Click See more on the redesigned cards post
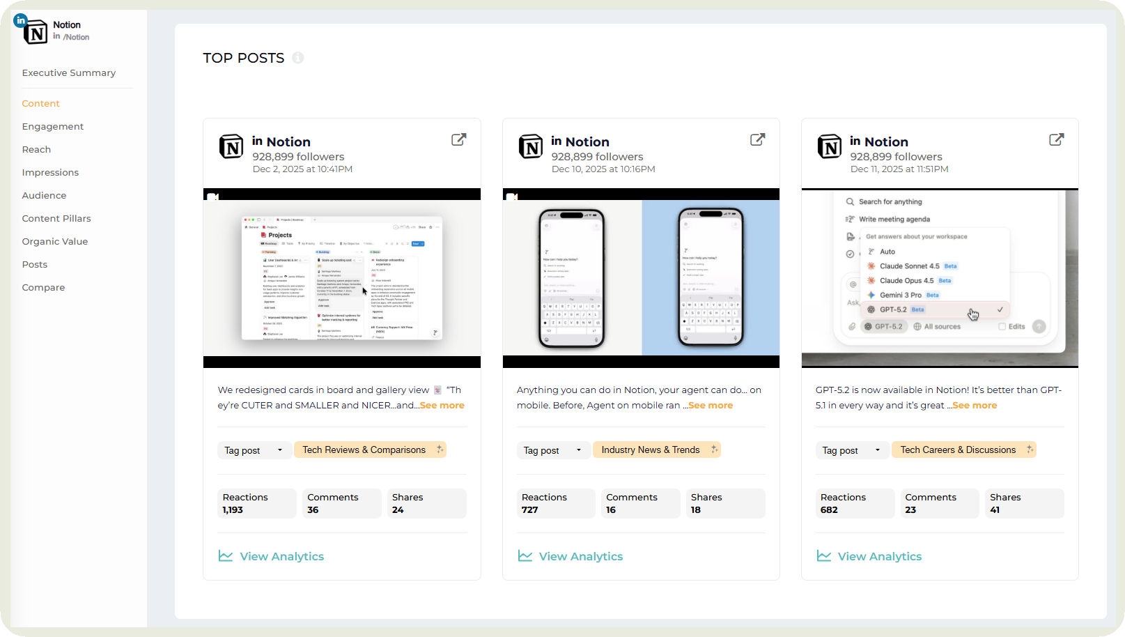This screenshot has width=1125, height=637. click(442, 406)
